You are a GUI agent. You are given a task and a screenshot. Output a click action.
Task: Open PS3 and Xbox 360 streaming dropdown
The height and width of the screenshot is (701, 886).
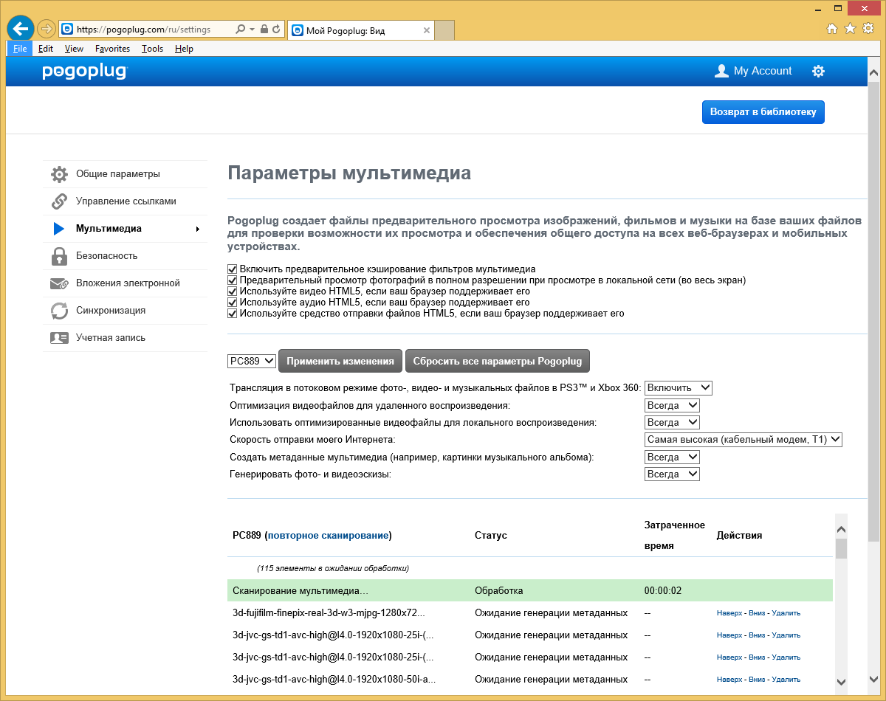[678, 387]
